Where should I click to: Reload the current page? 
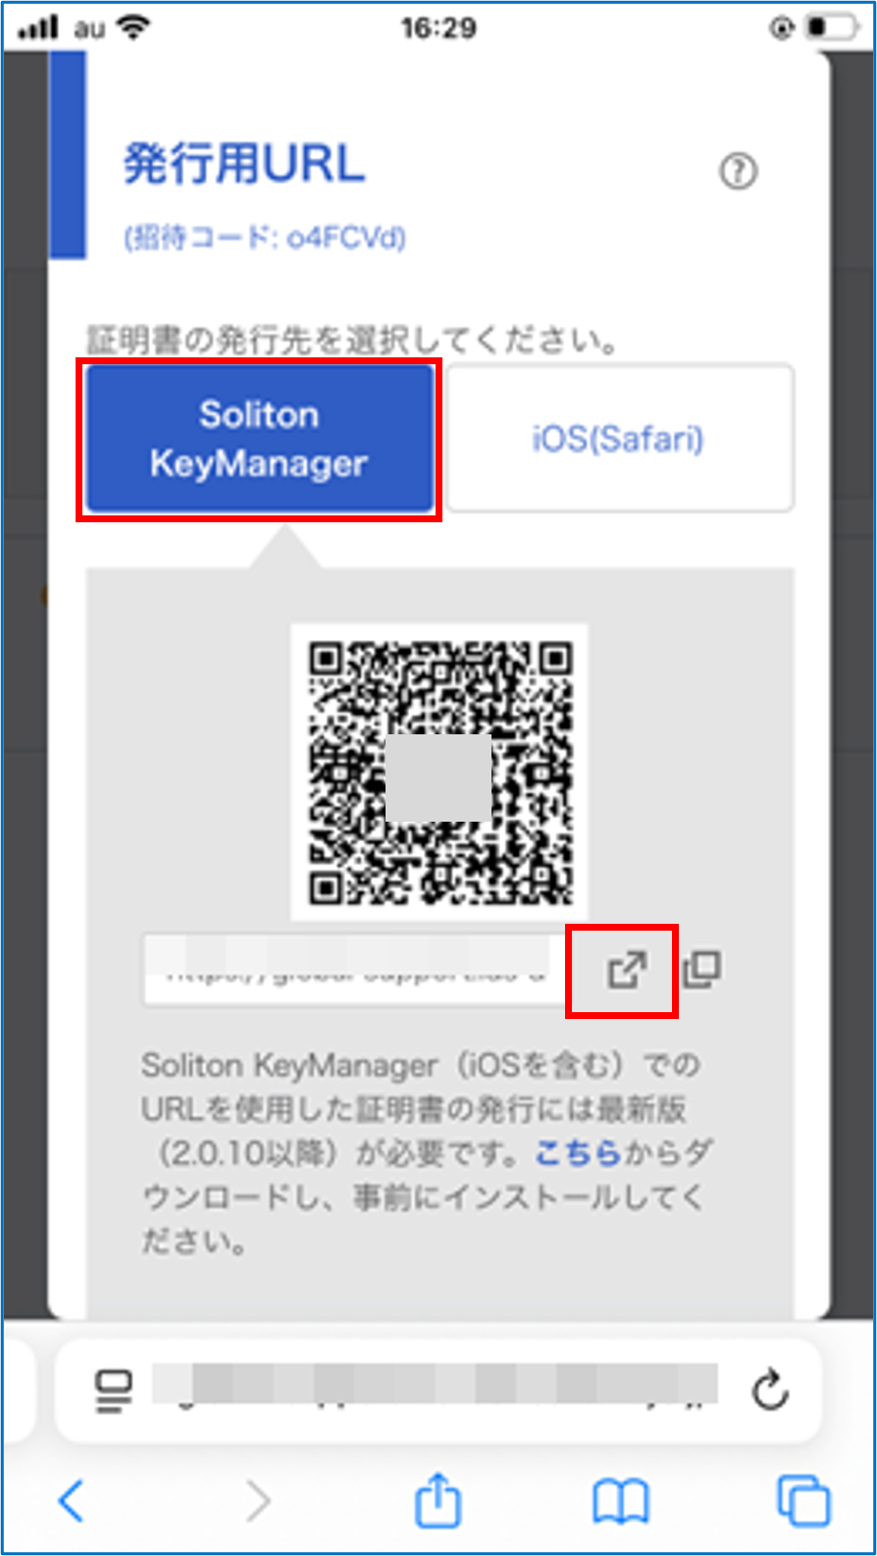pos(769,1390)
